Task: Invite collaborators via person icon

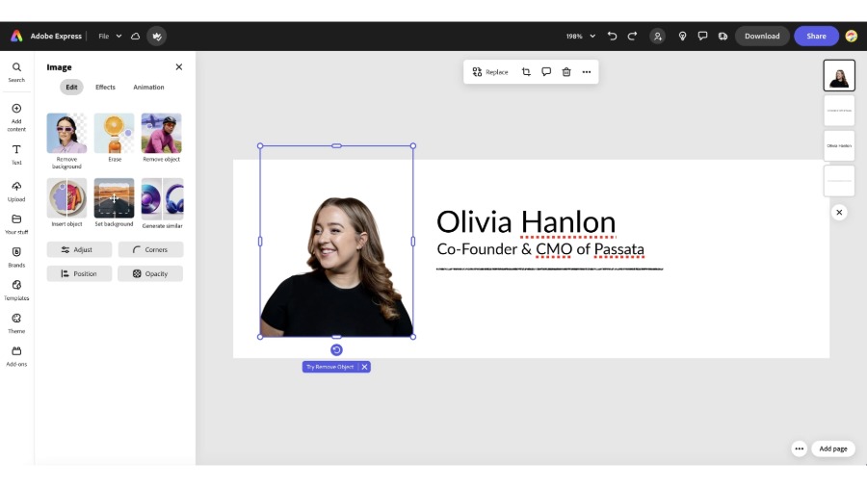Action: pyautogui.click(x=657, y=36)
